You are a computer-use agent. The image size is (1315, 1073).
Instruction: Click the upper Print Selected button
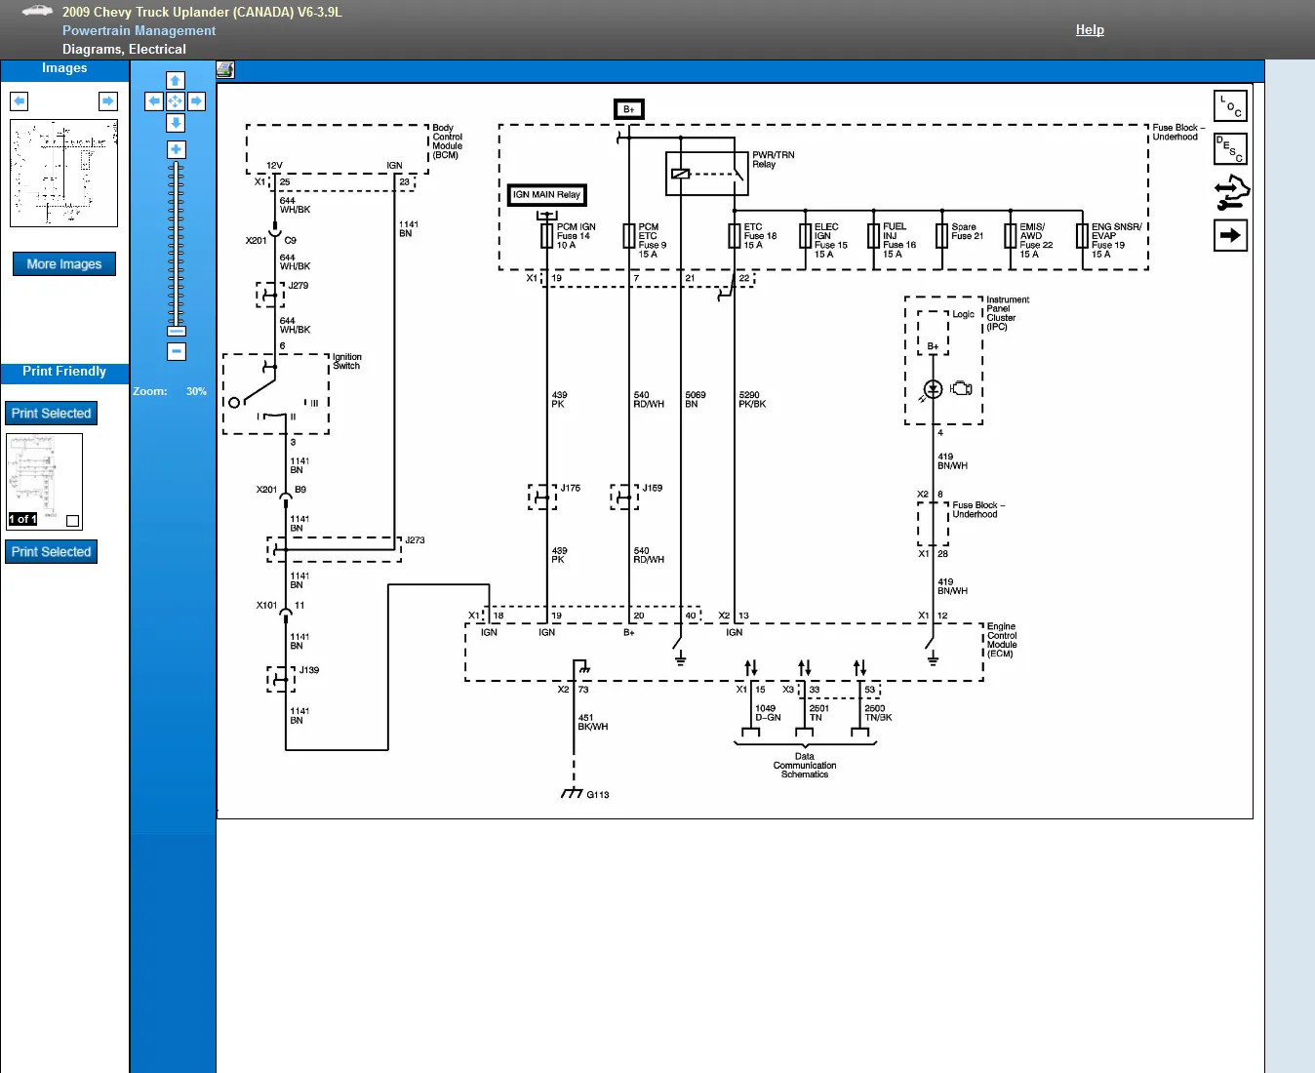[51, 414]
